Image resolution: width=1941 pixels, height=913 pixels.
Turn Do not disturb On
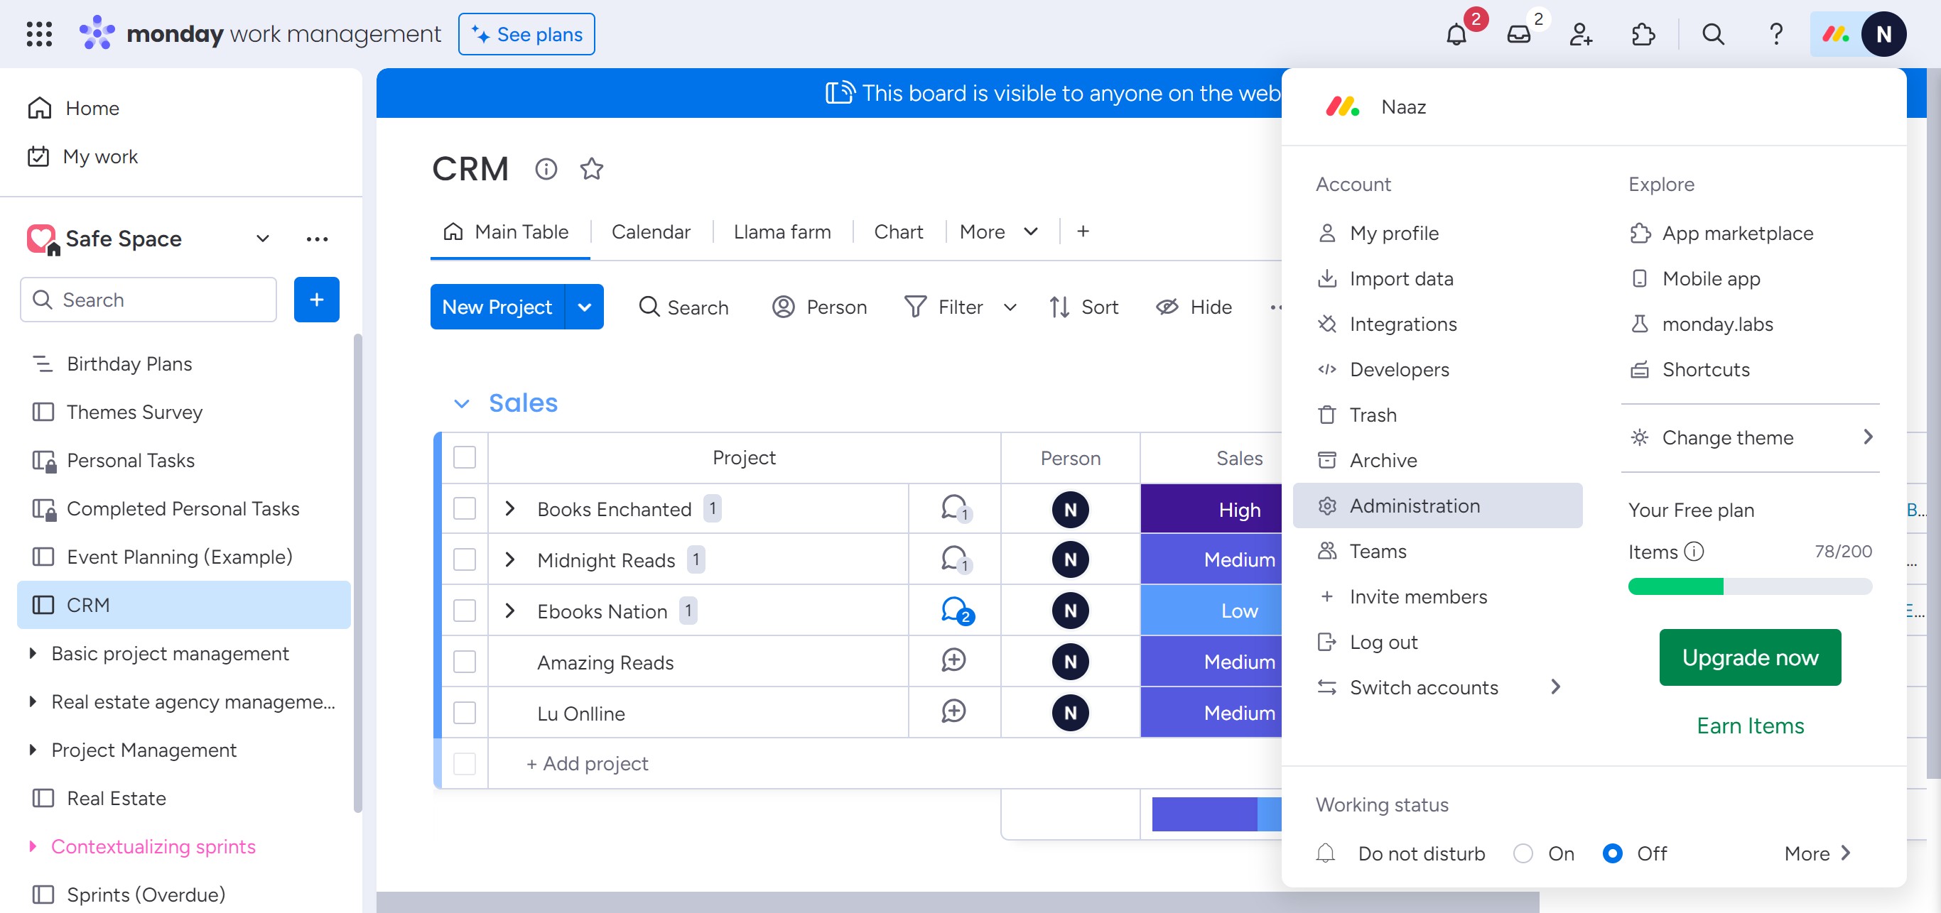[1523, 853]
